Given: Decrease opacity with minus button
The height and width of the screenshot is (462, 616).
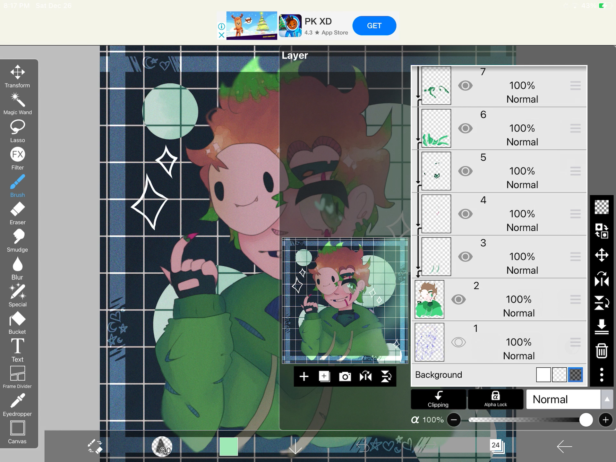Looking at the screenshot, I should (454, 420).
